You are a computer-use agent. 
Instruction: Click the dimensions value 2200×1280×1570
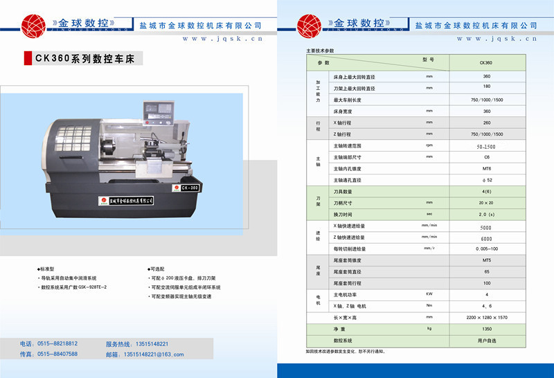coord(487,318)
